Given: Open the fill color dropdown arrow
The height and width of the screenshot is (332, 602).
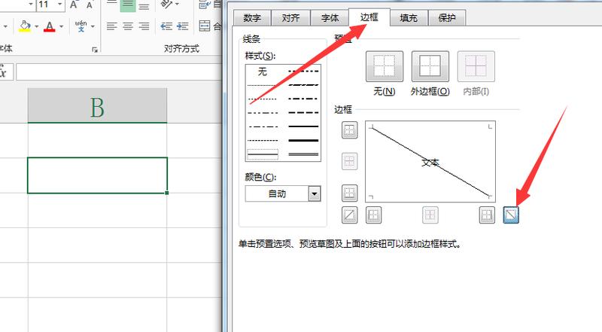Looking at the screenshot, I should pyautogui.click(x=36, y=26).
